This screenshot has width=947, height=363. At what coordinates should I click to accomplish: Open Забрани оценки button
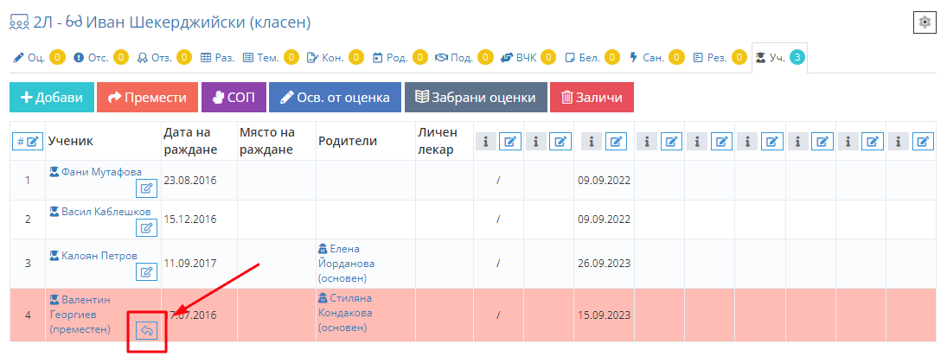coord(476,98)
